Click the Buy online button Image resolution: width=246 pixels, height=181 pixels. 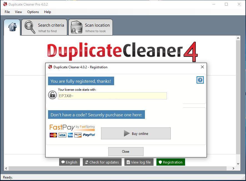(136, 134)
